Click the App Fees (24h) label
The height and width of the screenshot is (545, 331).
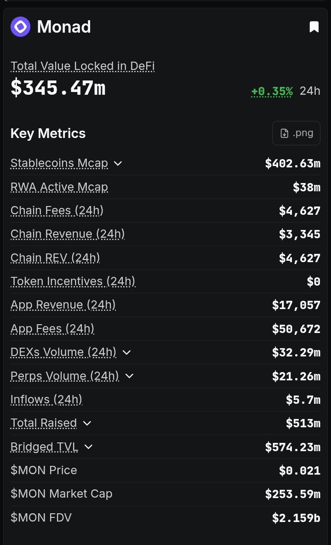click(52, 329)
